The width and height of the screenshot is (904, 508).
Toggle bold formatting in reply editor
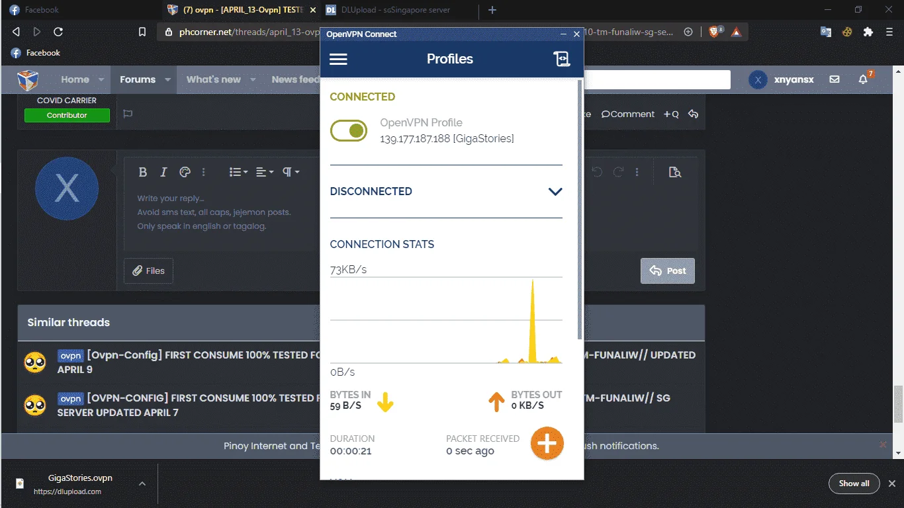pos(142,172)
